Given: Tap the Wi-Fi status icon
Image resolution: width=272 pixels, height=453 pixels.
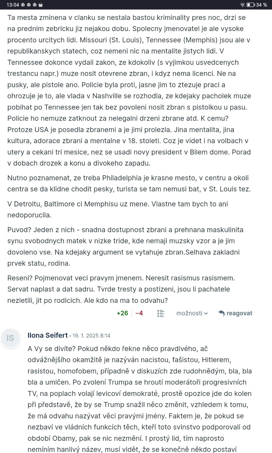Looking at the screenshot, I should 242,5.
